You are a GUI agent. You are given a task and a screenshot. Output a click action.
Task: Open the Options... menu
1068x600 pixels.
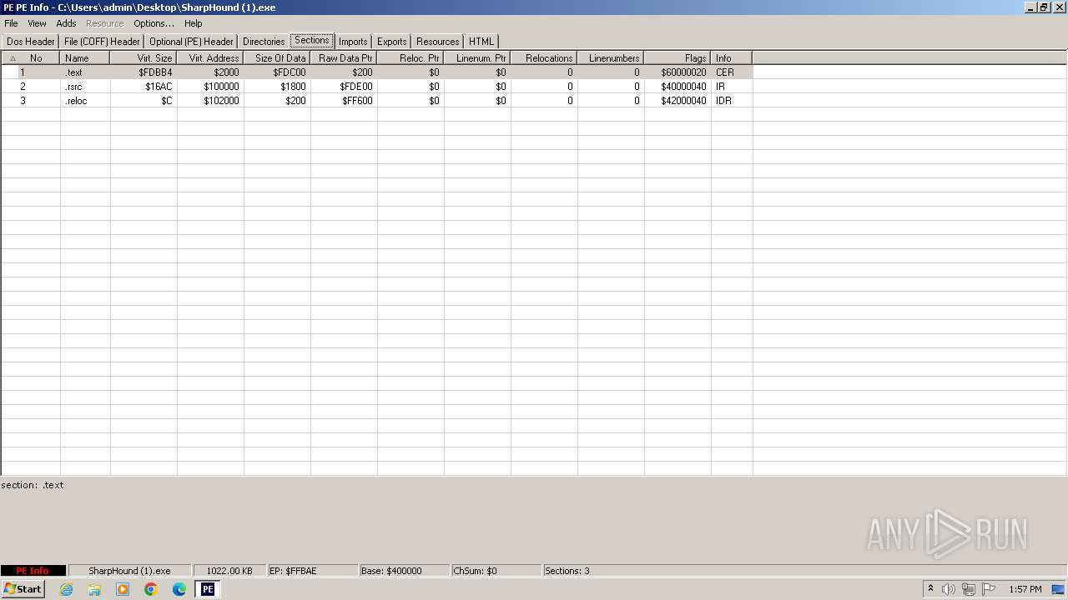click(x=154, y=23)
